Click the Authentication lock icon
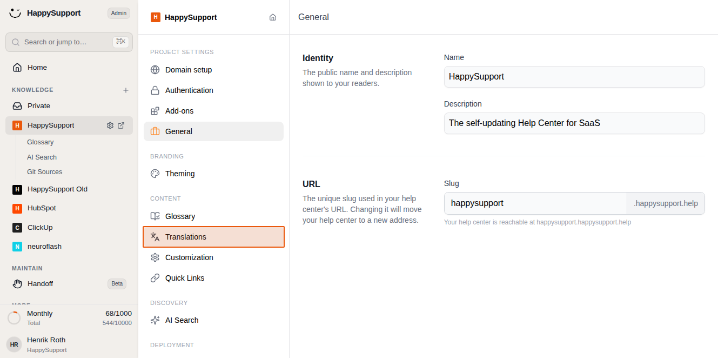Viewport: 718px width, 358px height. (155, 90)
